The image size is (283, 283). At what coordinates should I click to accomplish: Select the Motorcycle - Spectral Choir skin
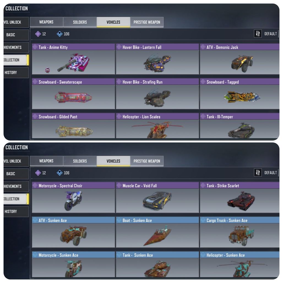point(74,197)
